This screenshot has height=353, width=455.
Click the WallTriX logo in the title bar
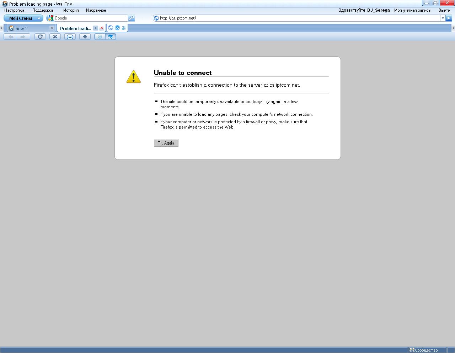tap(5, 4)
